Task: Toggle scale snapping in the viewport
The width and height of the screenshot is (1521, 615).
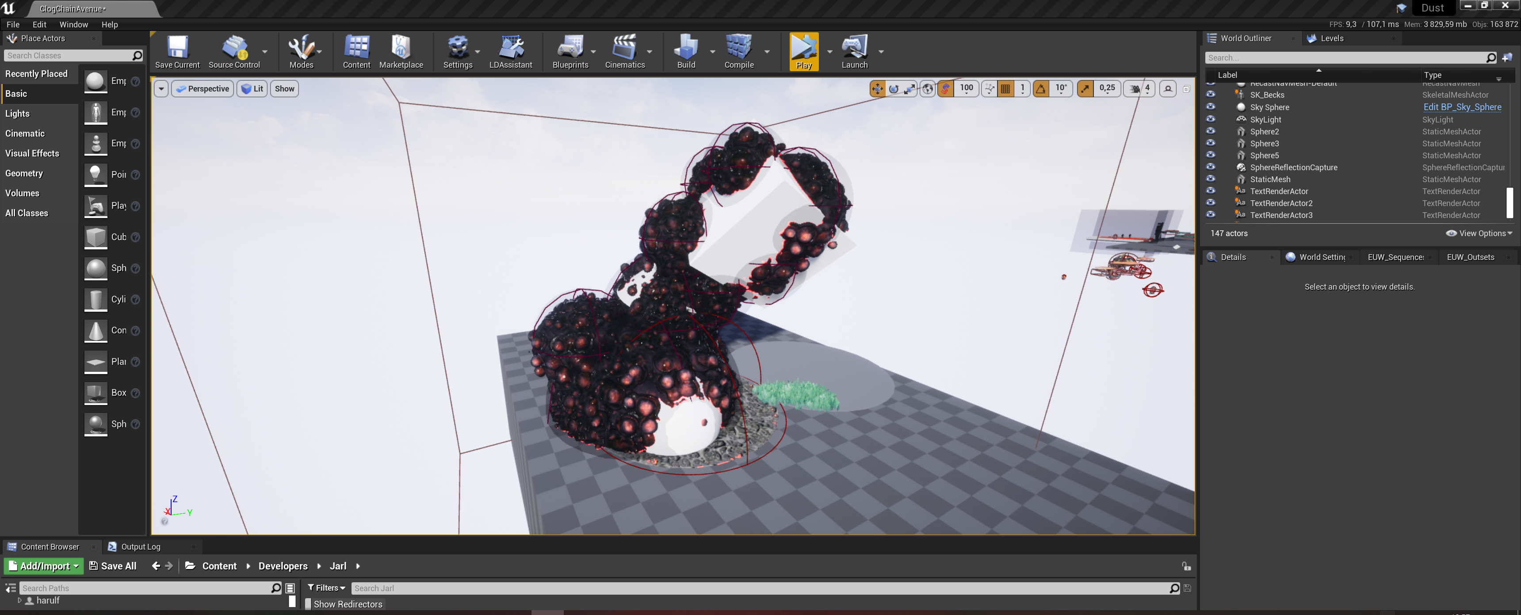Action: (1085, 88)
